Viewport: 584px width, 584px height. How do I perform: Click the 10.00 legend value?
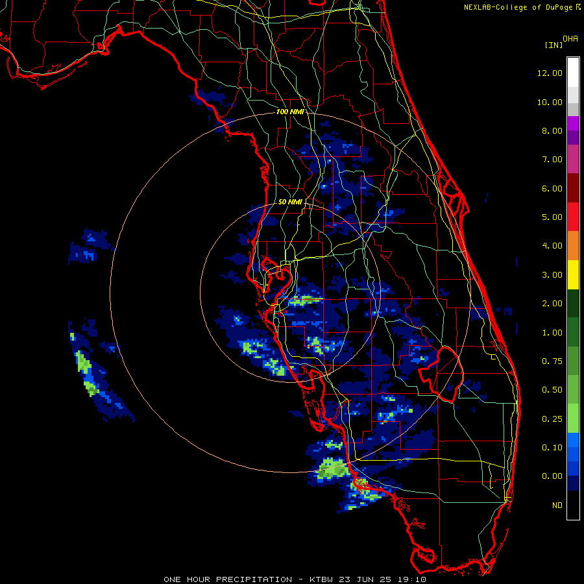pos(550,102)
